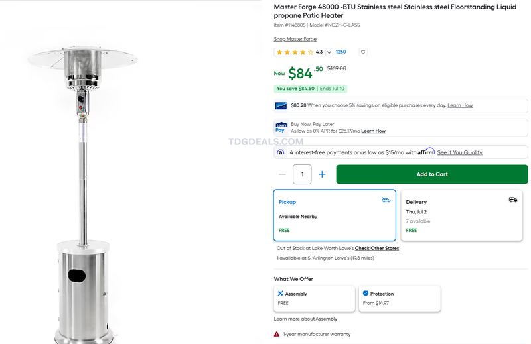Increase the quantity with the plus button
Image resolution: width=531 pixels, height=344 pixels.
322,174
